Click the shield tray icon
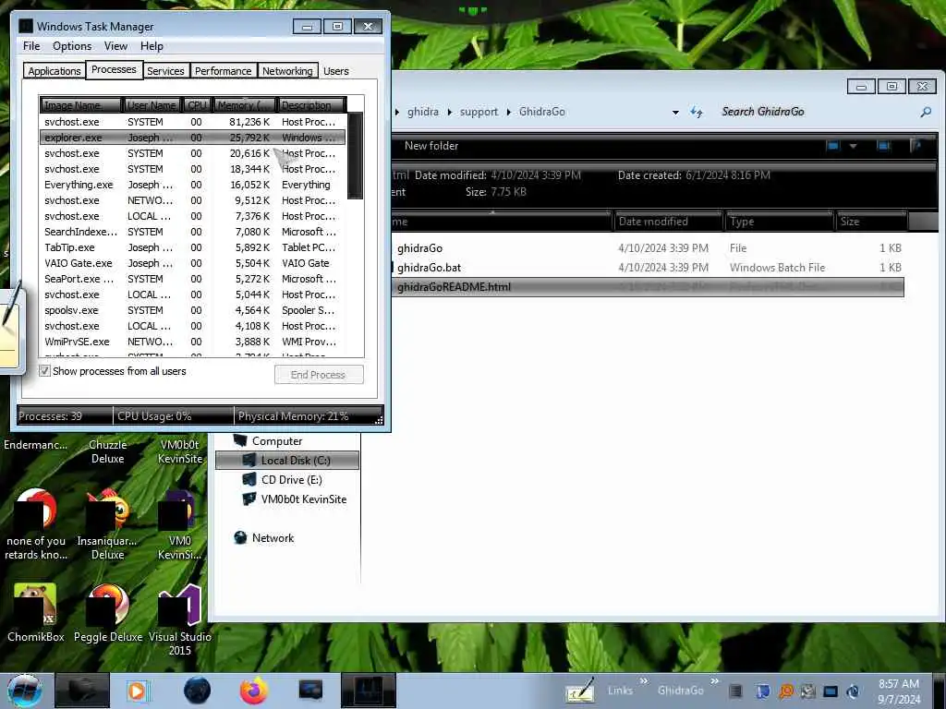The height and width of the screenshot is (709, 946). pos(762,691)
